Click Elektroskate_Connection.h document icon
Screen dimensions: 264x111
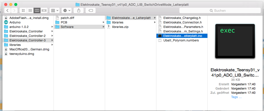(160, 22)
